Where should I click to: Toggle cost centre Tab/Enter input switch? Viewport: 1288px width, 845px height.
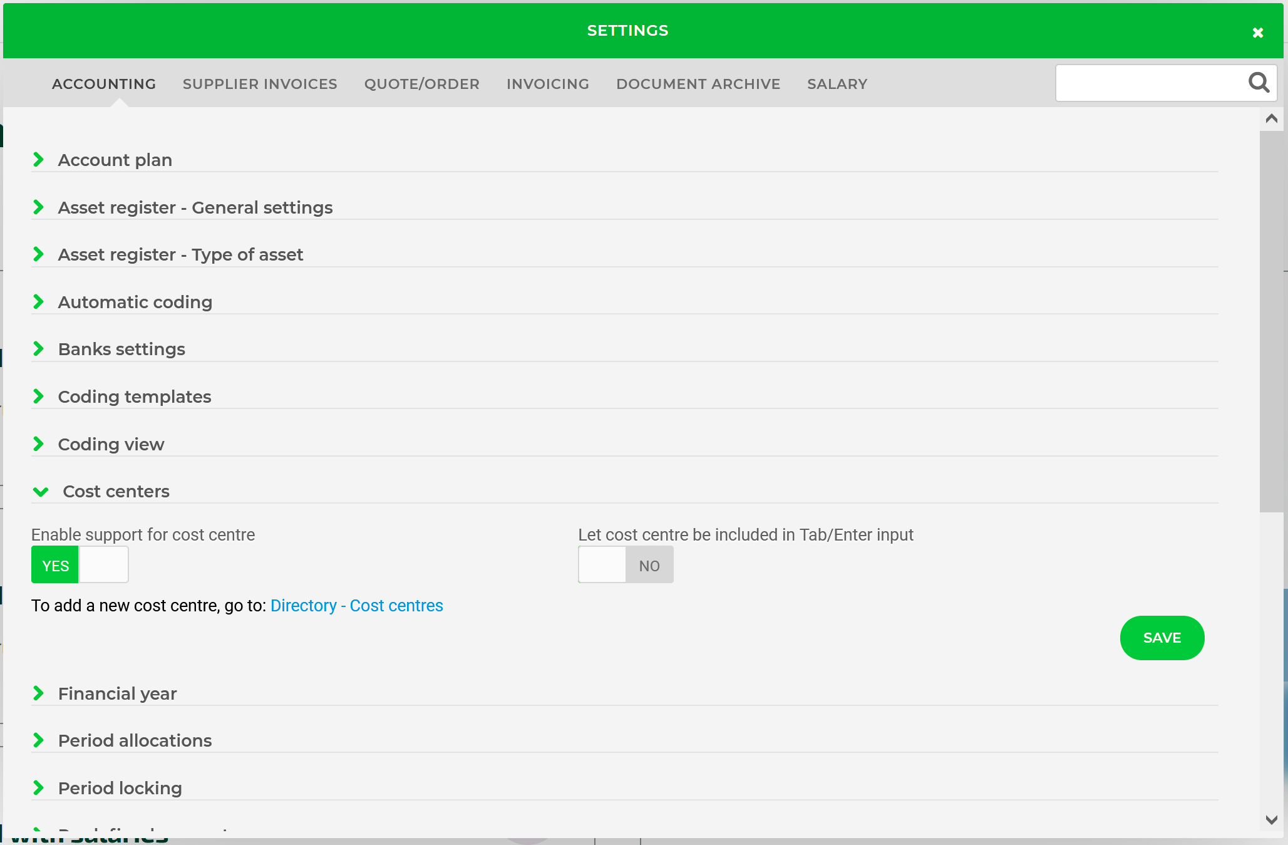coord(626,565)
